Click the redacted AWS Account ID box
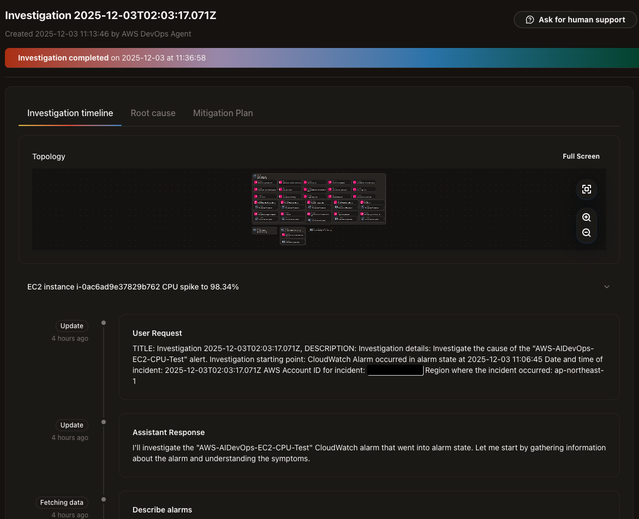The width and height of the screenshot is (639, 519). tap(395, 371)
